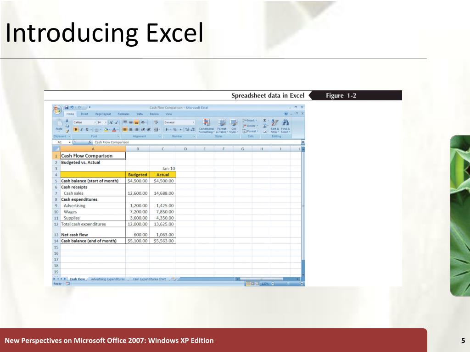Screen dimensions: 470x352
Task: Click Insert Function fx button
Action: tap(90, 142)
